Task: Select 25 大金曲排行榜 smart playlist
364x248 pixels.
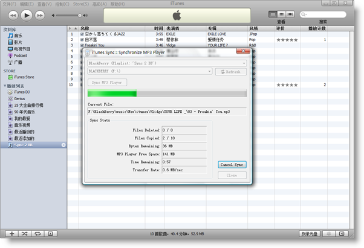Action: 28,105
